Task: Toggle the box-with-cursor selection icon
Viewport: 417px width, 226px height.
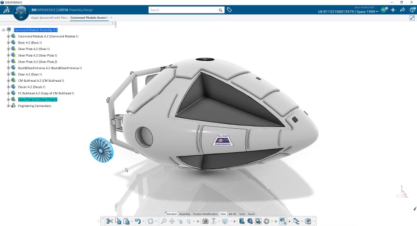Action: tap(283, 221)
